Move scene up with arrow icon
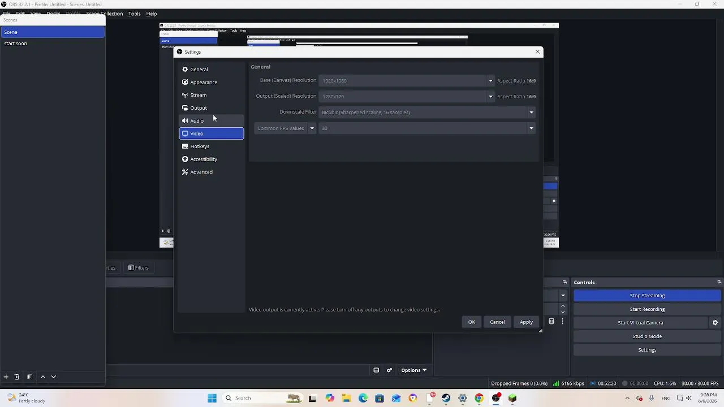The width and height of the screenshot is (724, 407). click(x=42, y=377)
